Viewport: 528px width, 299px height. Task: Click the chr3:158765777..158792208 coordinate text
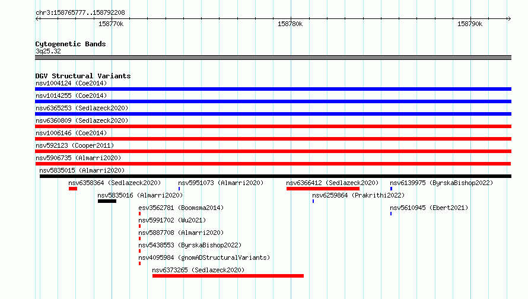[80, 12]
